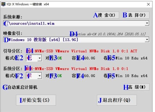Start installation with 开始安装(S)
This screenshot has width=155, height=112.
tap(36, 100)
